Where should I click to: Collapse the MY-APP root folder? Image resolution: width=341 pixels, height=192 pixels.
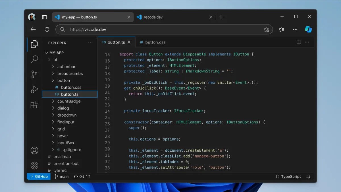click(54, 53)
